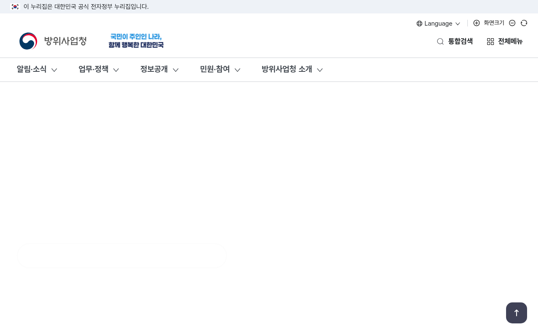Click the 통합검색 text button
538x336 pixels.
tap(461, 41)
